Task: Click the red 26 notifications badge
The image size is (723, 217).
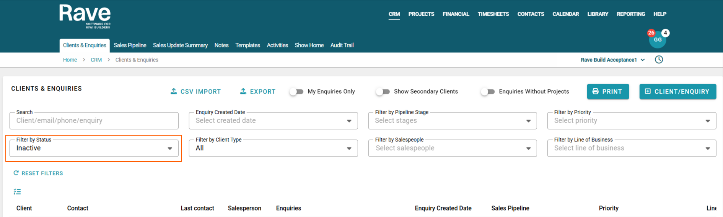Action: pos(651,33)
